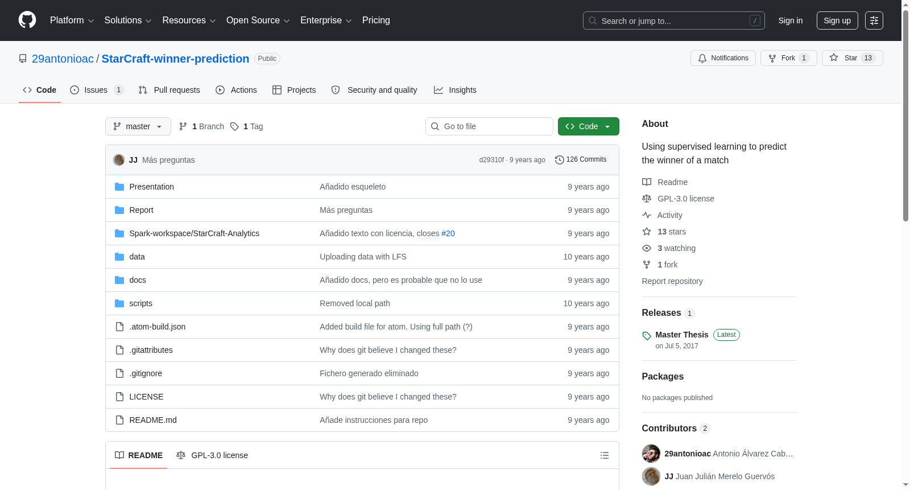The width and height of the screenshot is (910, 490).
Task: Select the GPL-3.0 license tab
Action: tap(212, 455)
